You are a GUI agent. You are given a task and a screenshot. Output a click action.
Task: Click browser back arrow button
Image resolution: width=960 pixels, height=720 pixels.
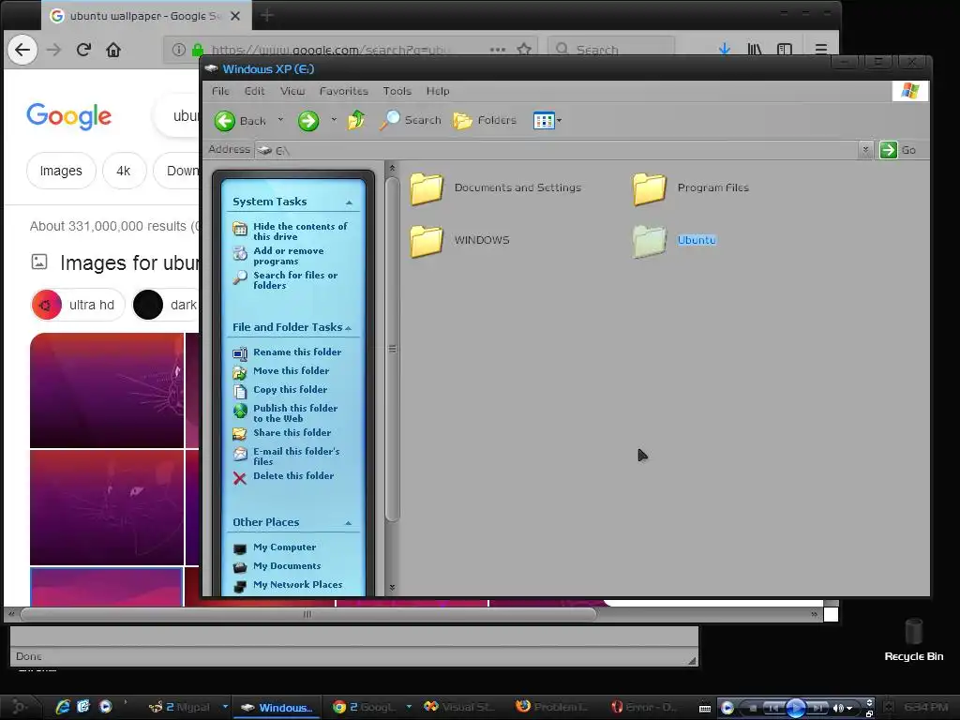[x=22, y=50]
